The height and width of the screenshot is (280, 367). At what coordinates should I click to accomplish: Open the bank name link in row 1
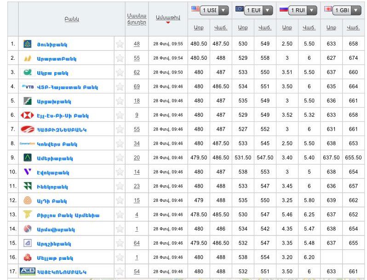pos(52,45)
